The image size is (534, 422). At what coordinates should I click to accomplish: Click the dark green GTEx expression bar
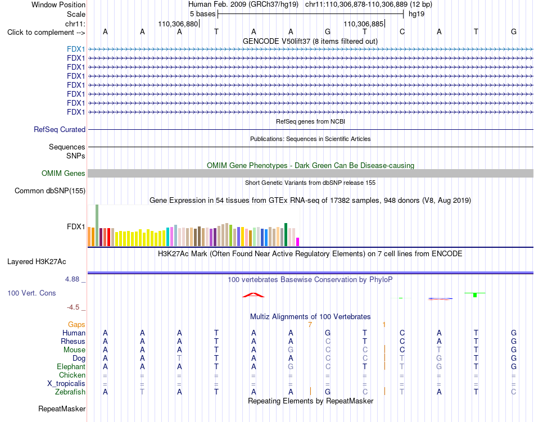click(x=286, y=234)
